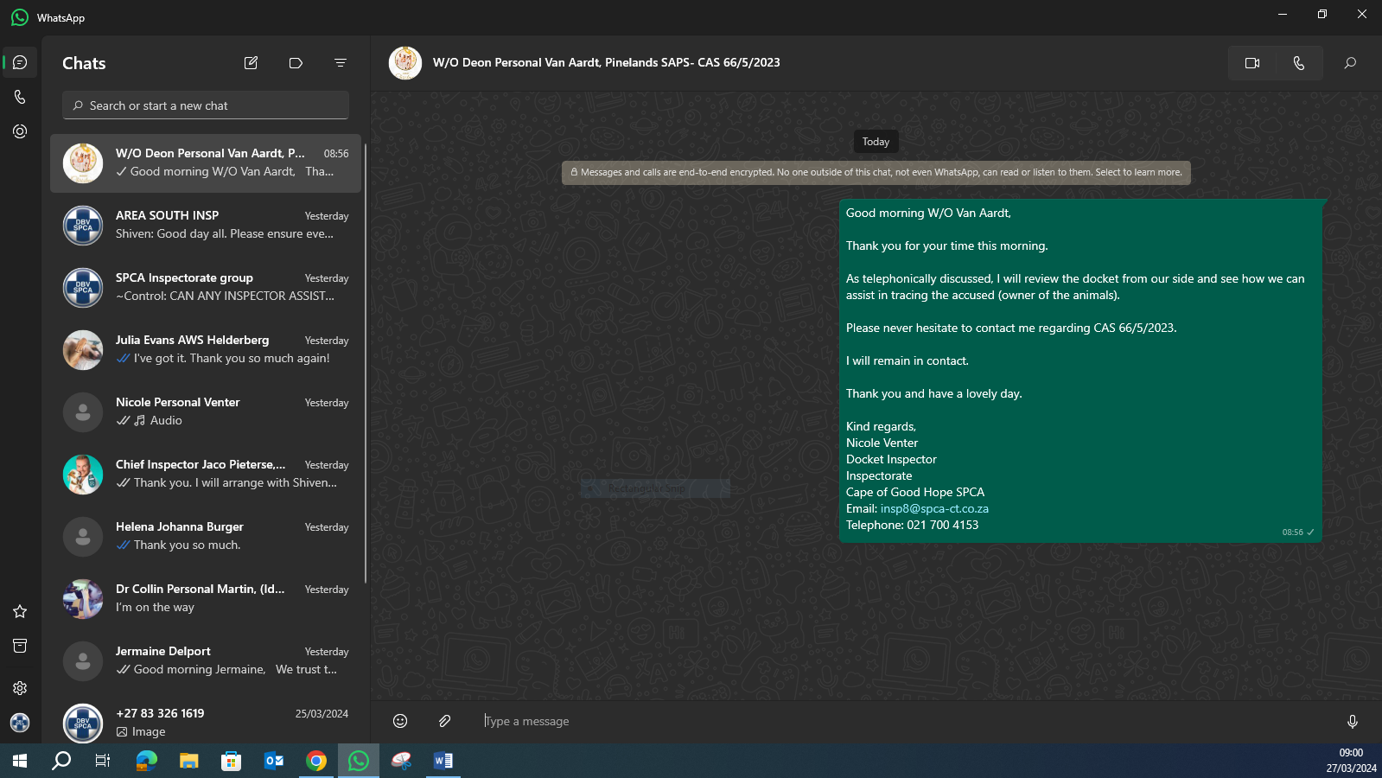1382x778 pixels.
Task: Open Microsoft Store from taskbar
Action: click(231, 761)
